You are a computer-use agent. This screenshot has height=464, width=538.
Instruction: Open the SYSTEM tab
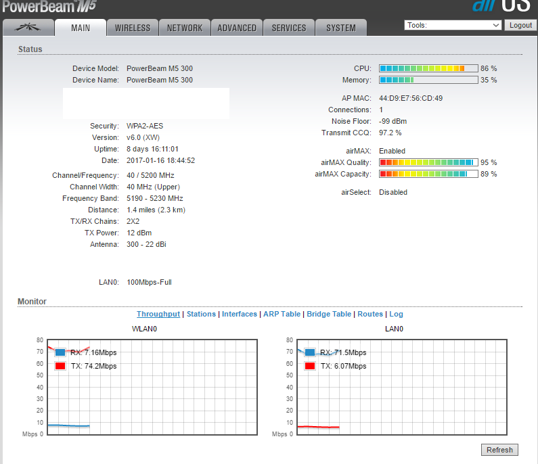click(341, 28)
